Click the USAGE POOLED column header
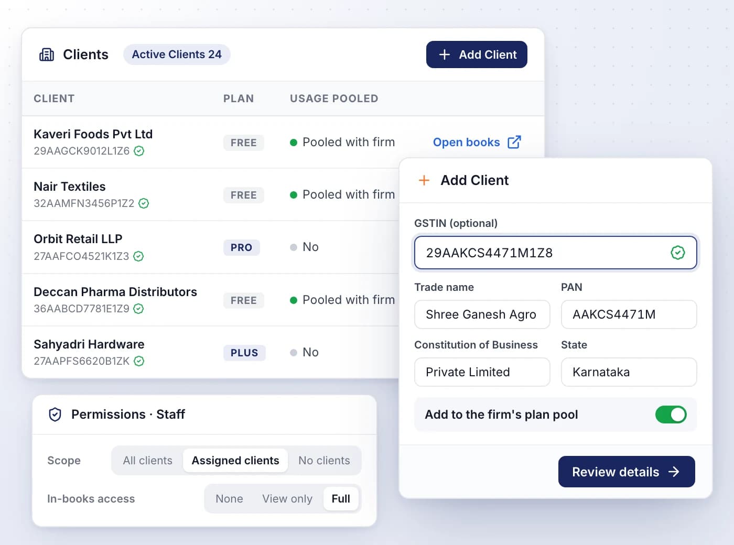This screenshot has height=545, width=734. click(x=334, y=99)
